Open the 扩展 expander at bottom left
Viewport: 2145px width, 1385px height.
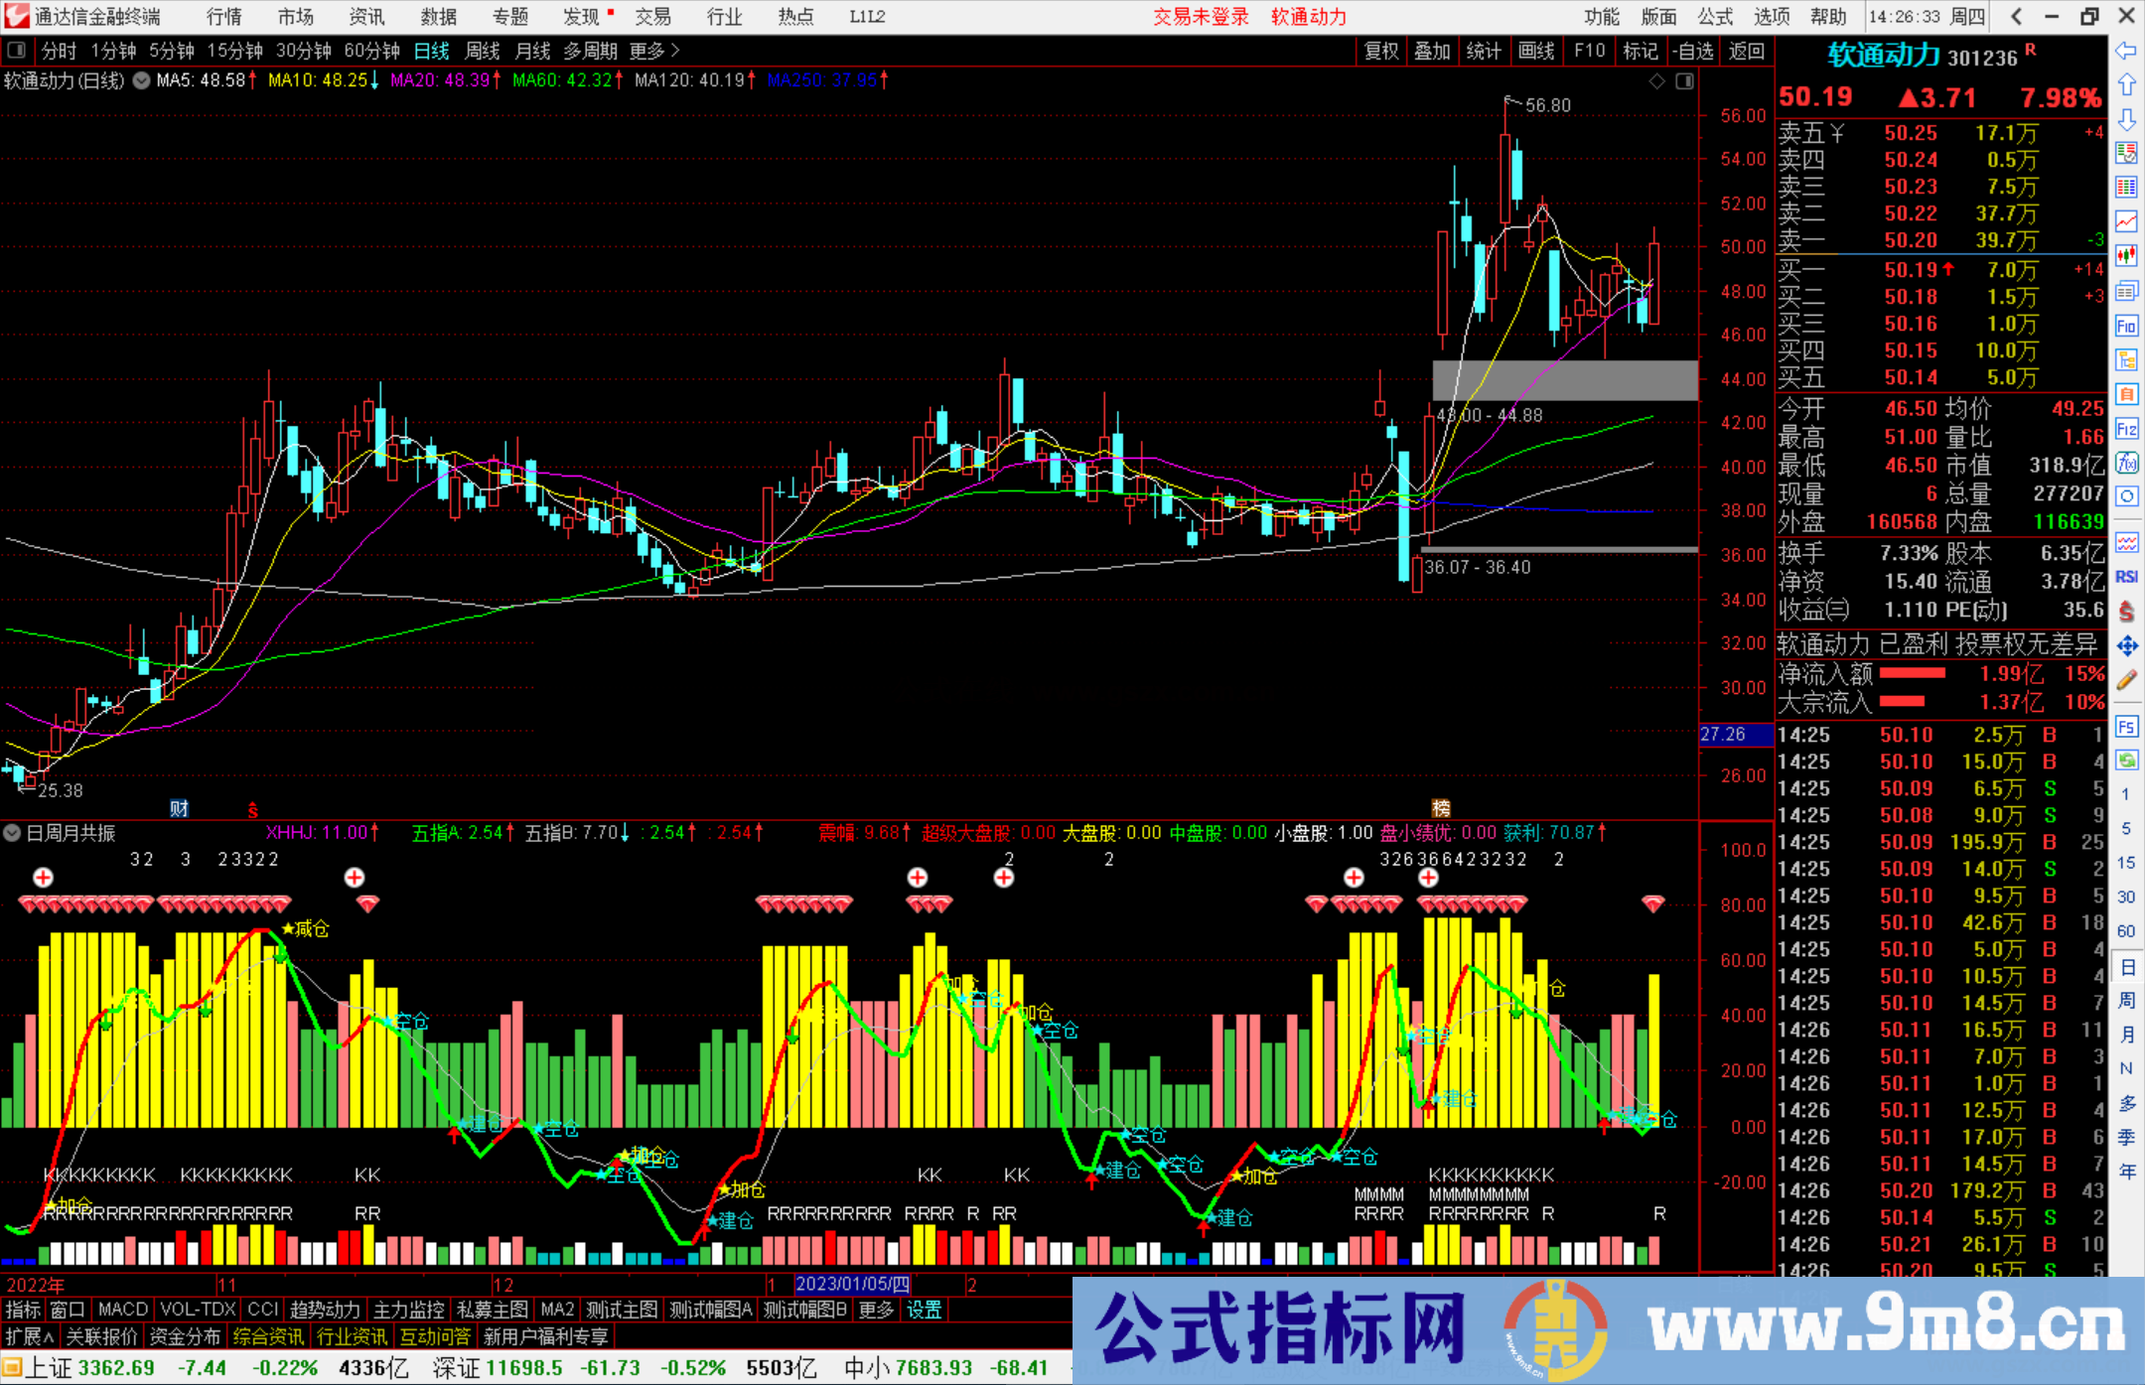[x=29, y=1336]
